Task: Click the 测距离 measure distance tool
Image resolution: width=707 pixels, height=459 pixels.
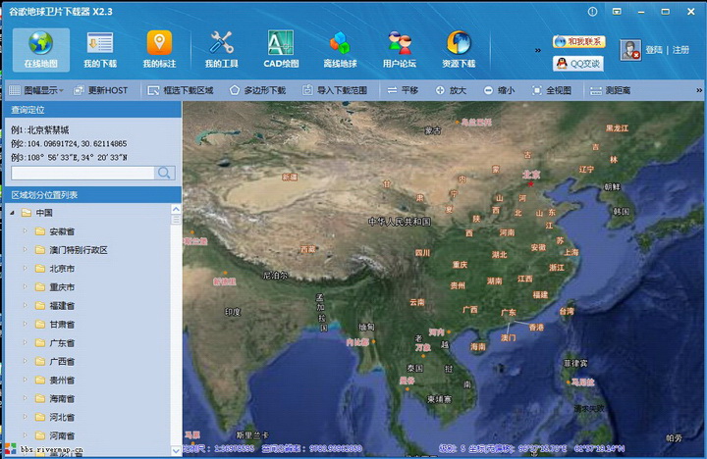Action: point(611,90)
